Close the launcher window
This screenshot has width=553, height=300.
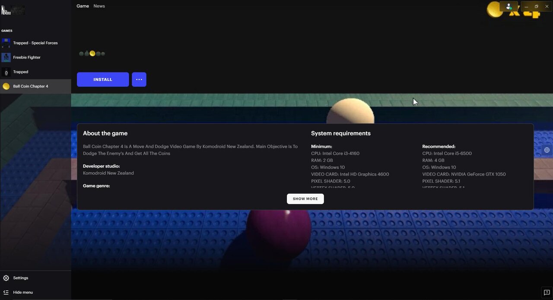coord(547,6)
